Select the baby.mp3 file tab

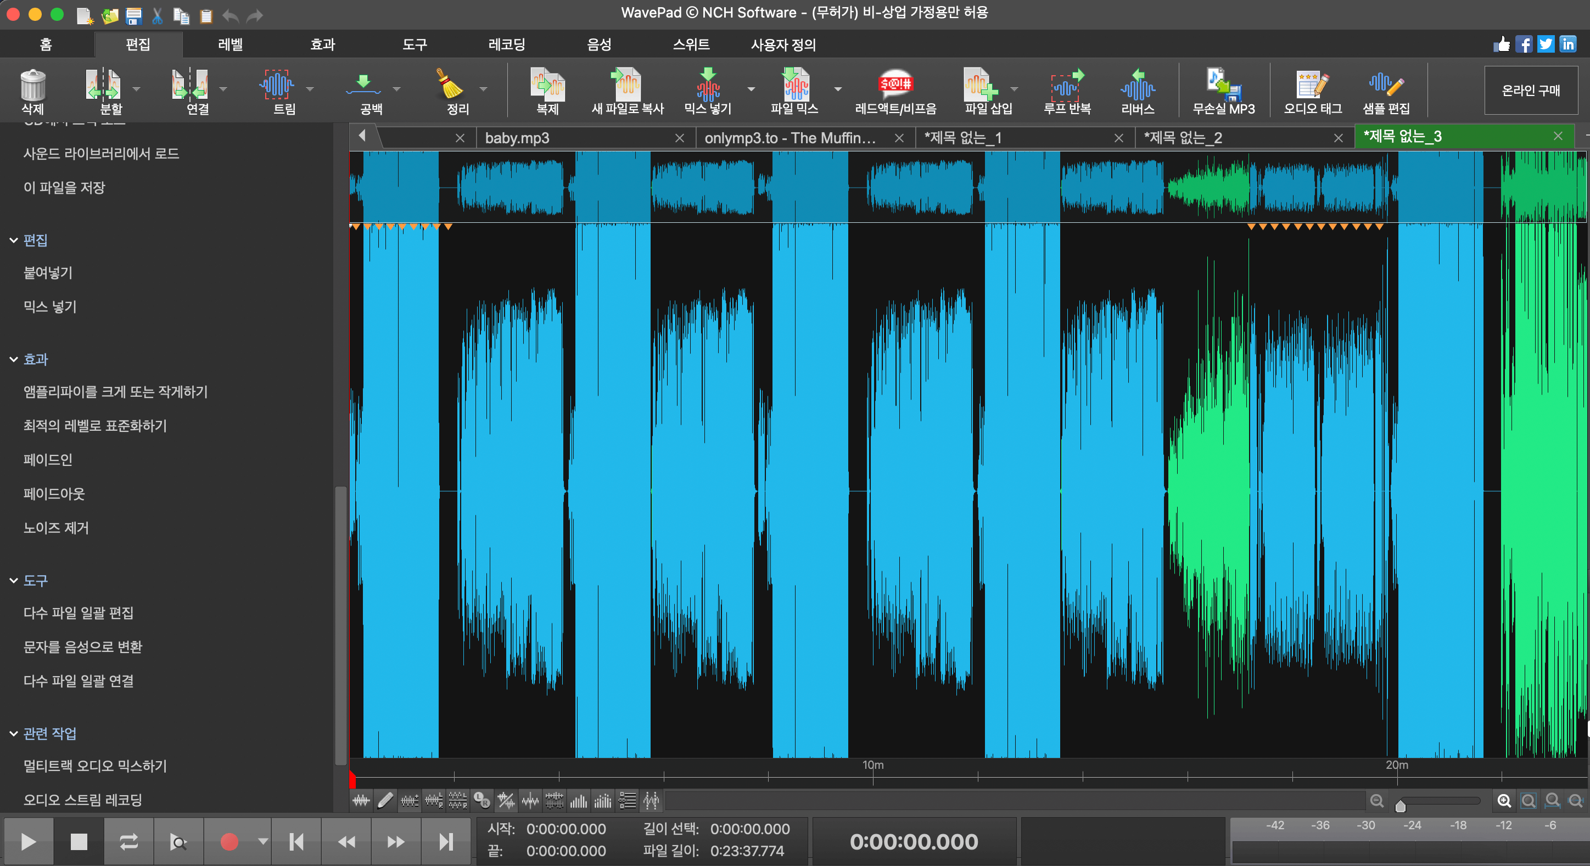pyautogui.click(x=517, y=138)
